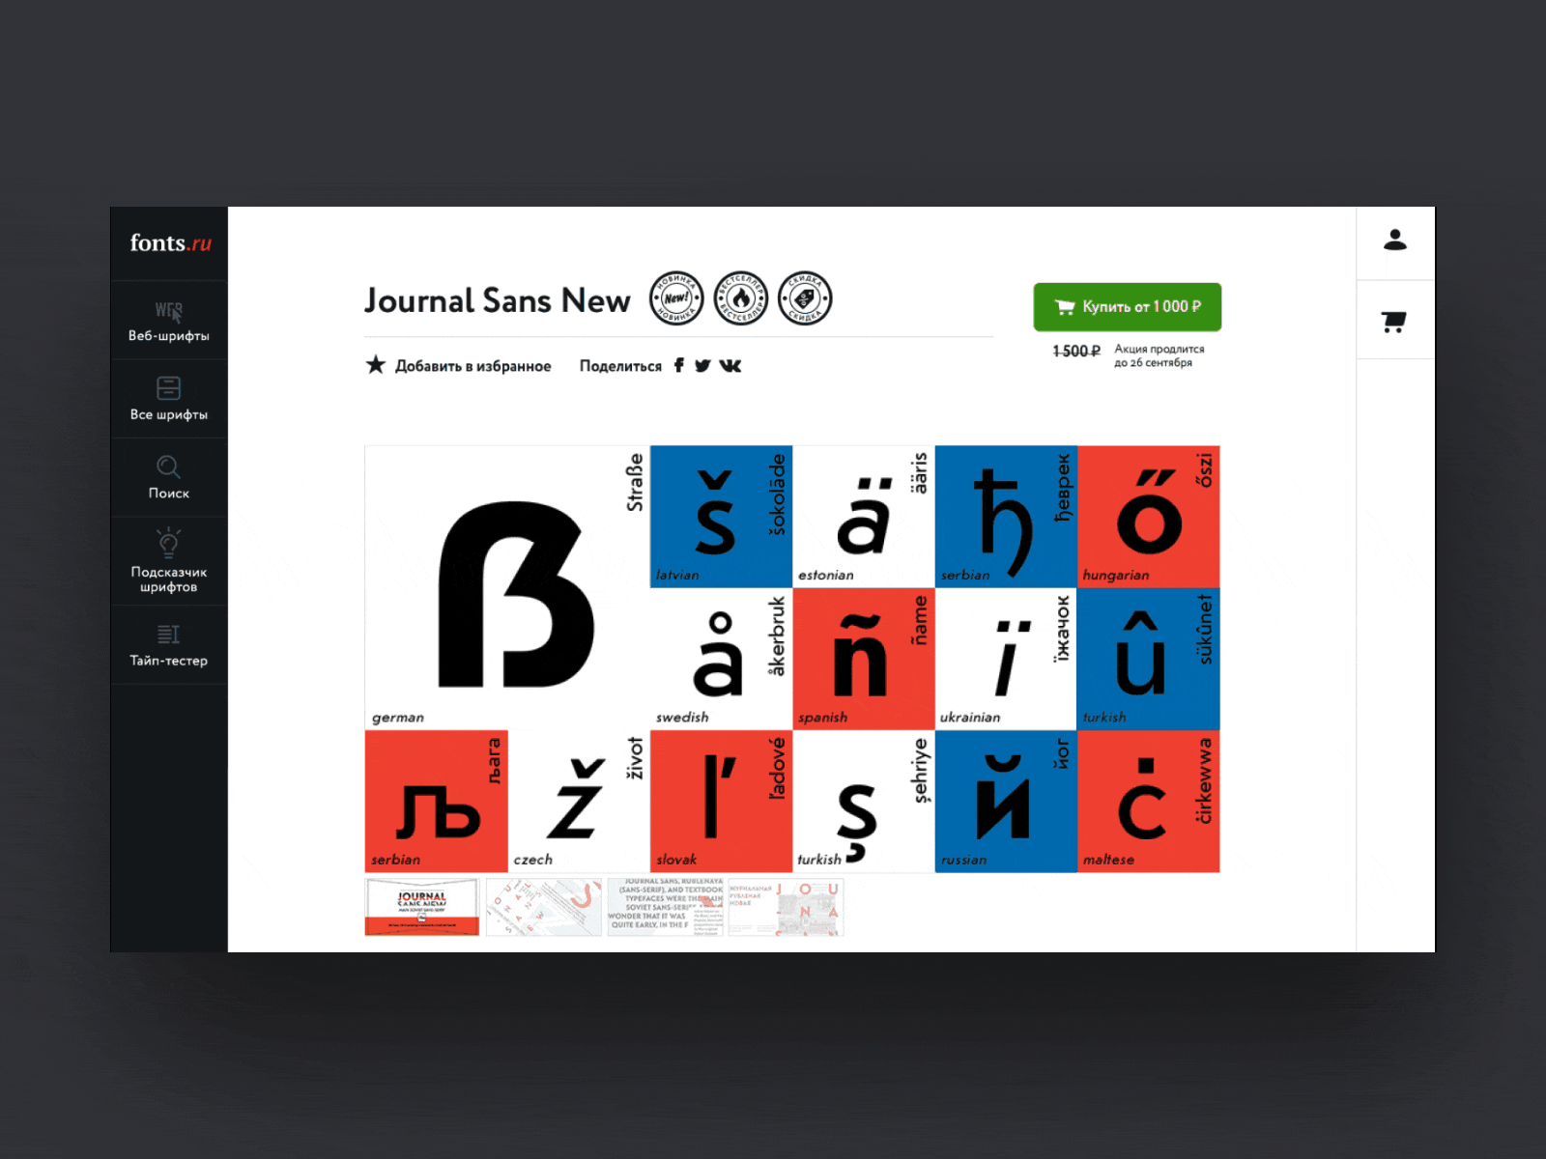Open the user profile icon

click(x=1395, y=240)
